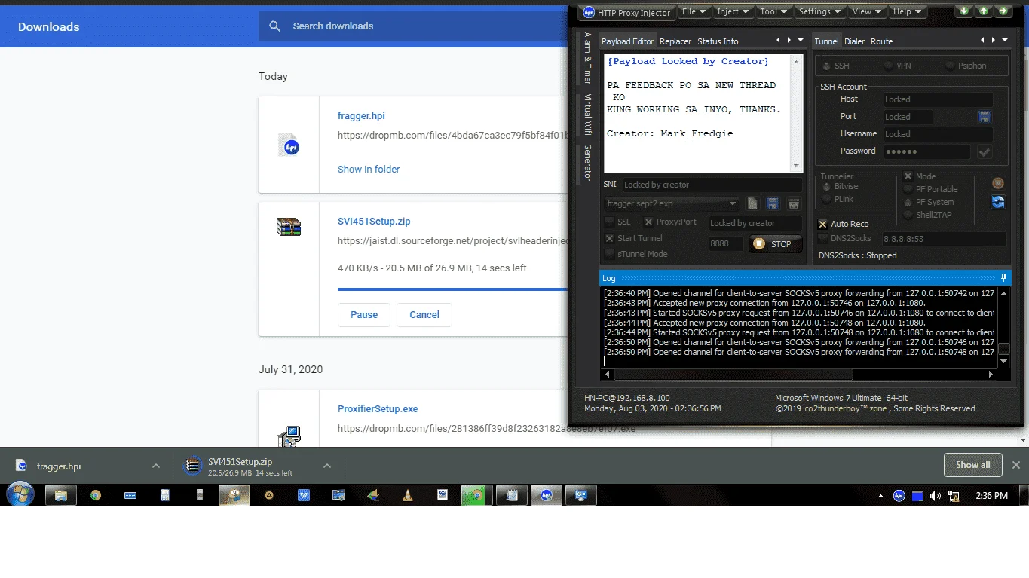1029x578 pixels.
Task: Toggle the sTunnel Mode checkbox
Action: click(610, 255)
